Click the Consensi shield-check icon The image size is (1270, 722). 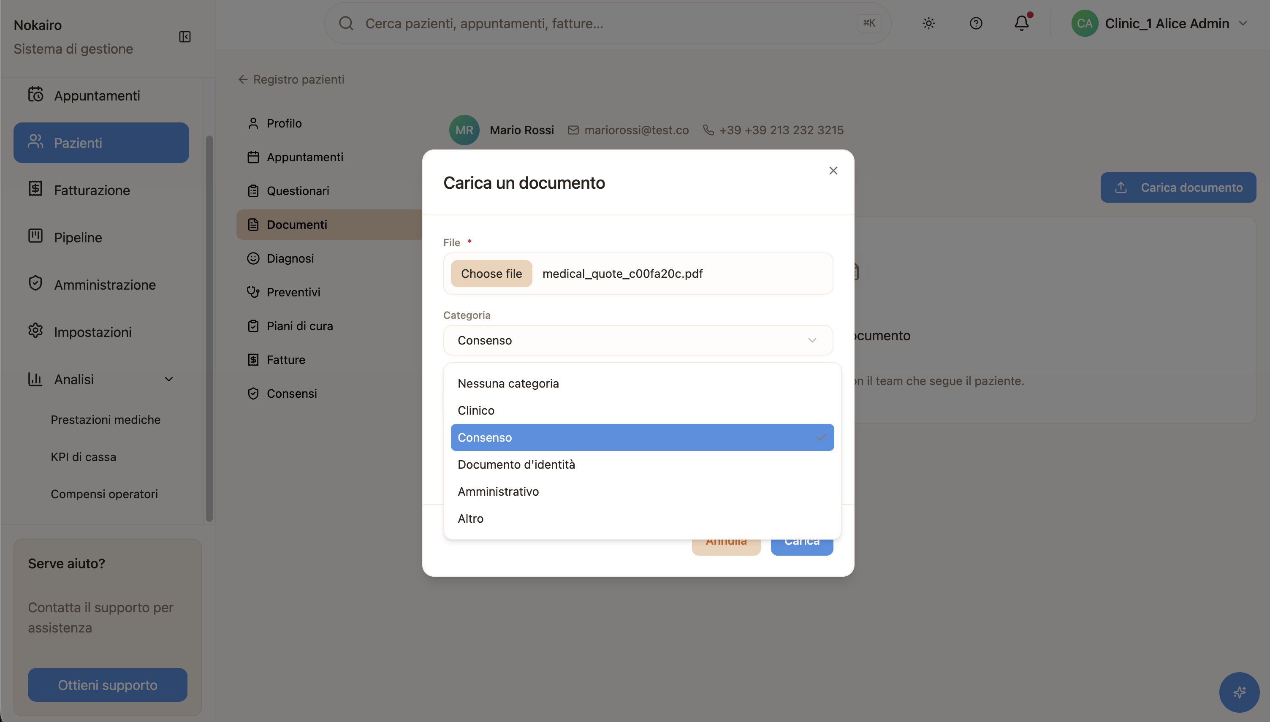(x=253, y=393)
